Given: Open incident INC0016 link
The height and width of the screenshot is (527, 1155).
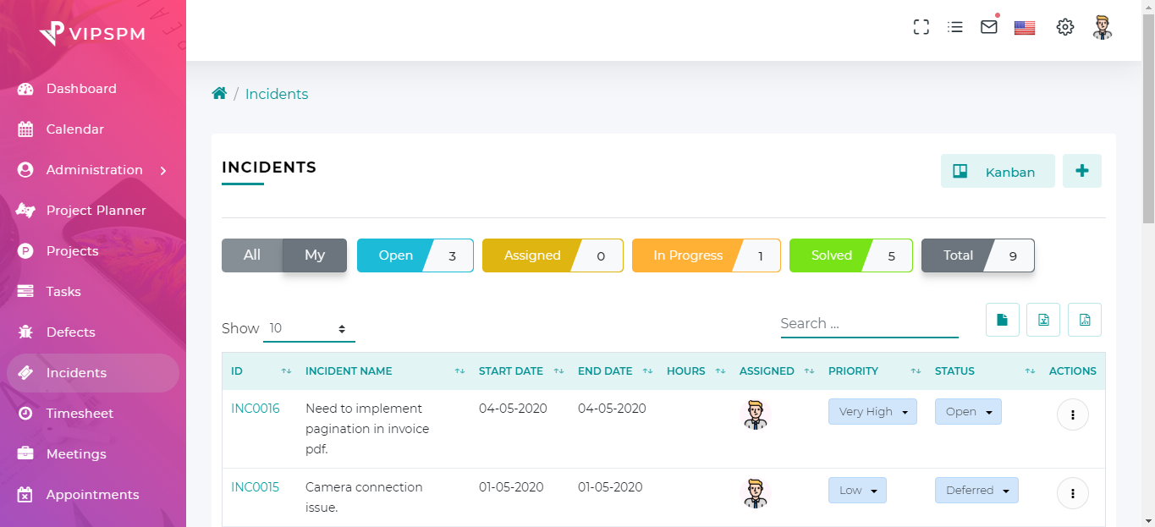Looking at the screenshot, I should tap(255, 409).
